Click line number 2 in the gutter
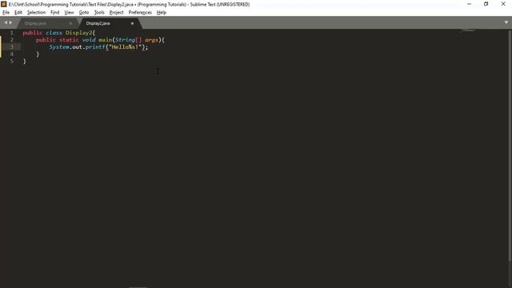Image resolution: width=512 pixels, height=288 pixels. coord(12,40)
